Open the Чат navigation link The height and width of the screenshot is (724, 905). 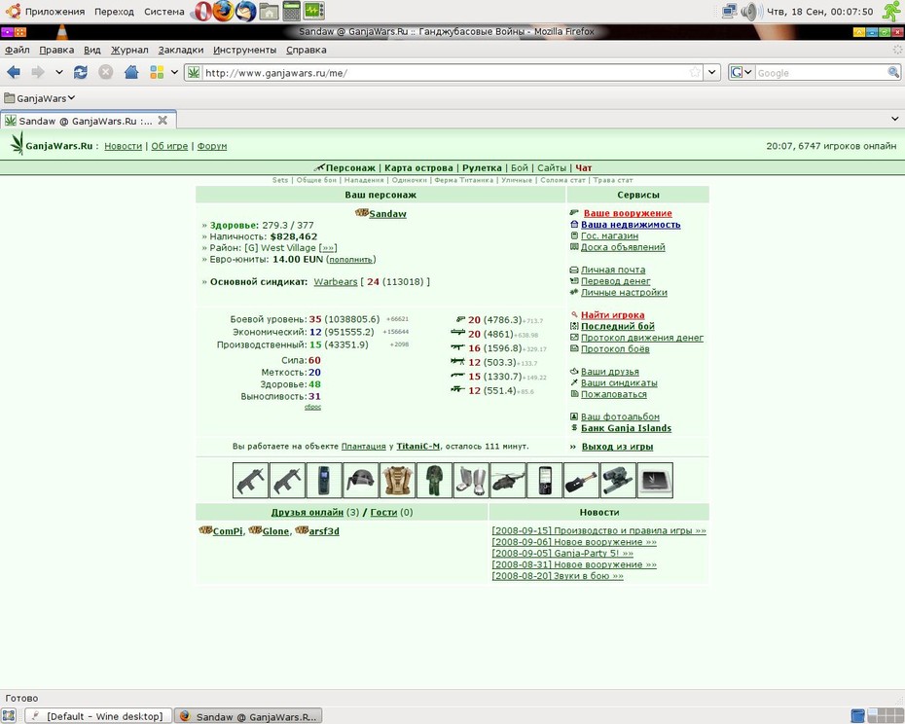click(584, 168)
